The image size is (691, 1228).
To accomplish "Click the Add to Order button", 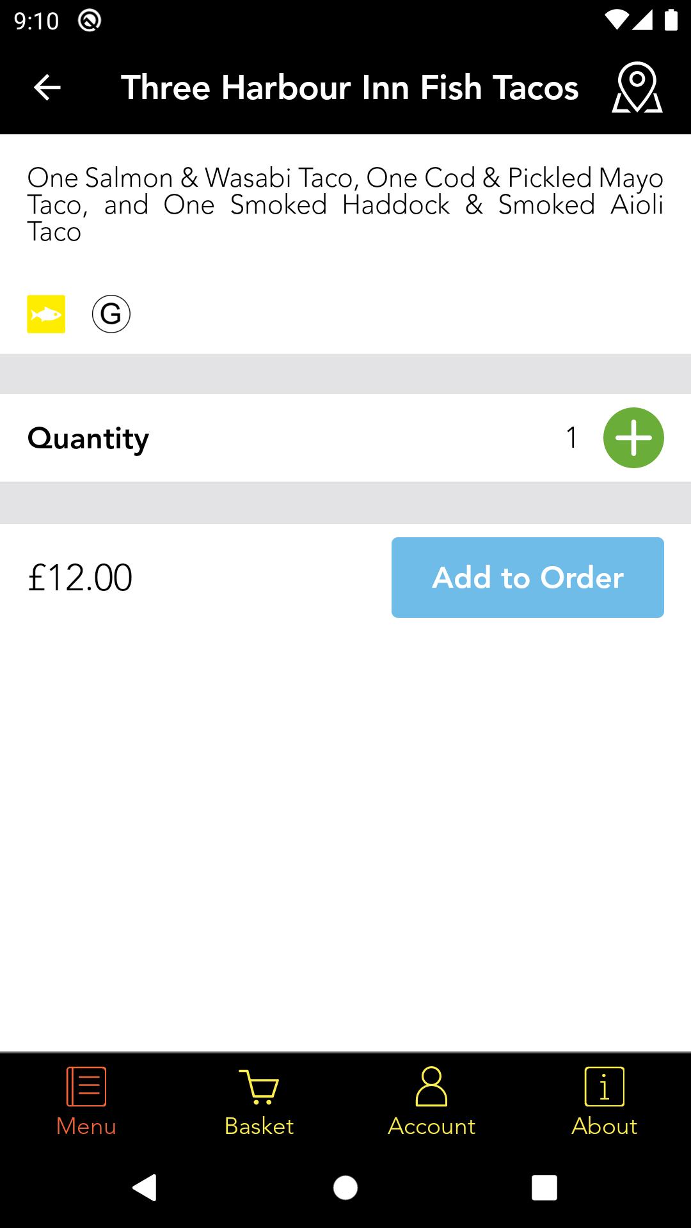I will pyautogui.click(x=528, y=578).
